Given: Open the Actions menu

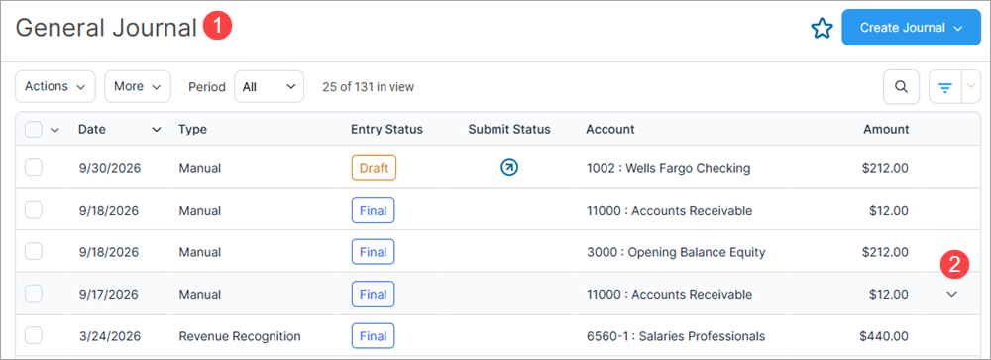Looking at the screenshot, I should [55, 86].
